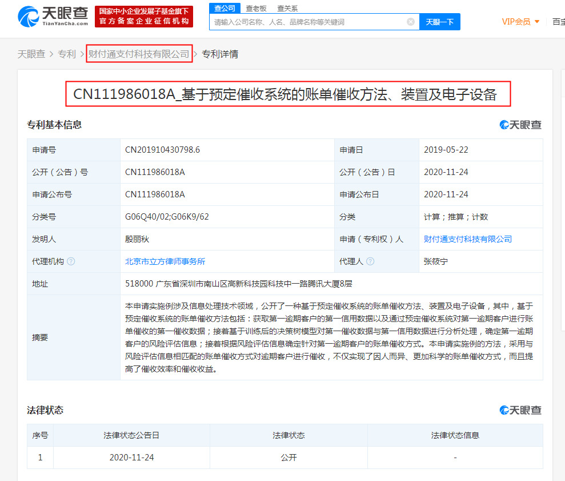This screenshot has height=481, width=565.
Task: Open help icon next to 代理机构
Action: [x=71, y=261]
